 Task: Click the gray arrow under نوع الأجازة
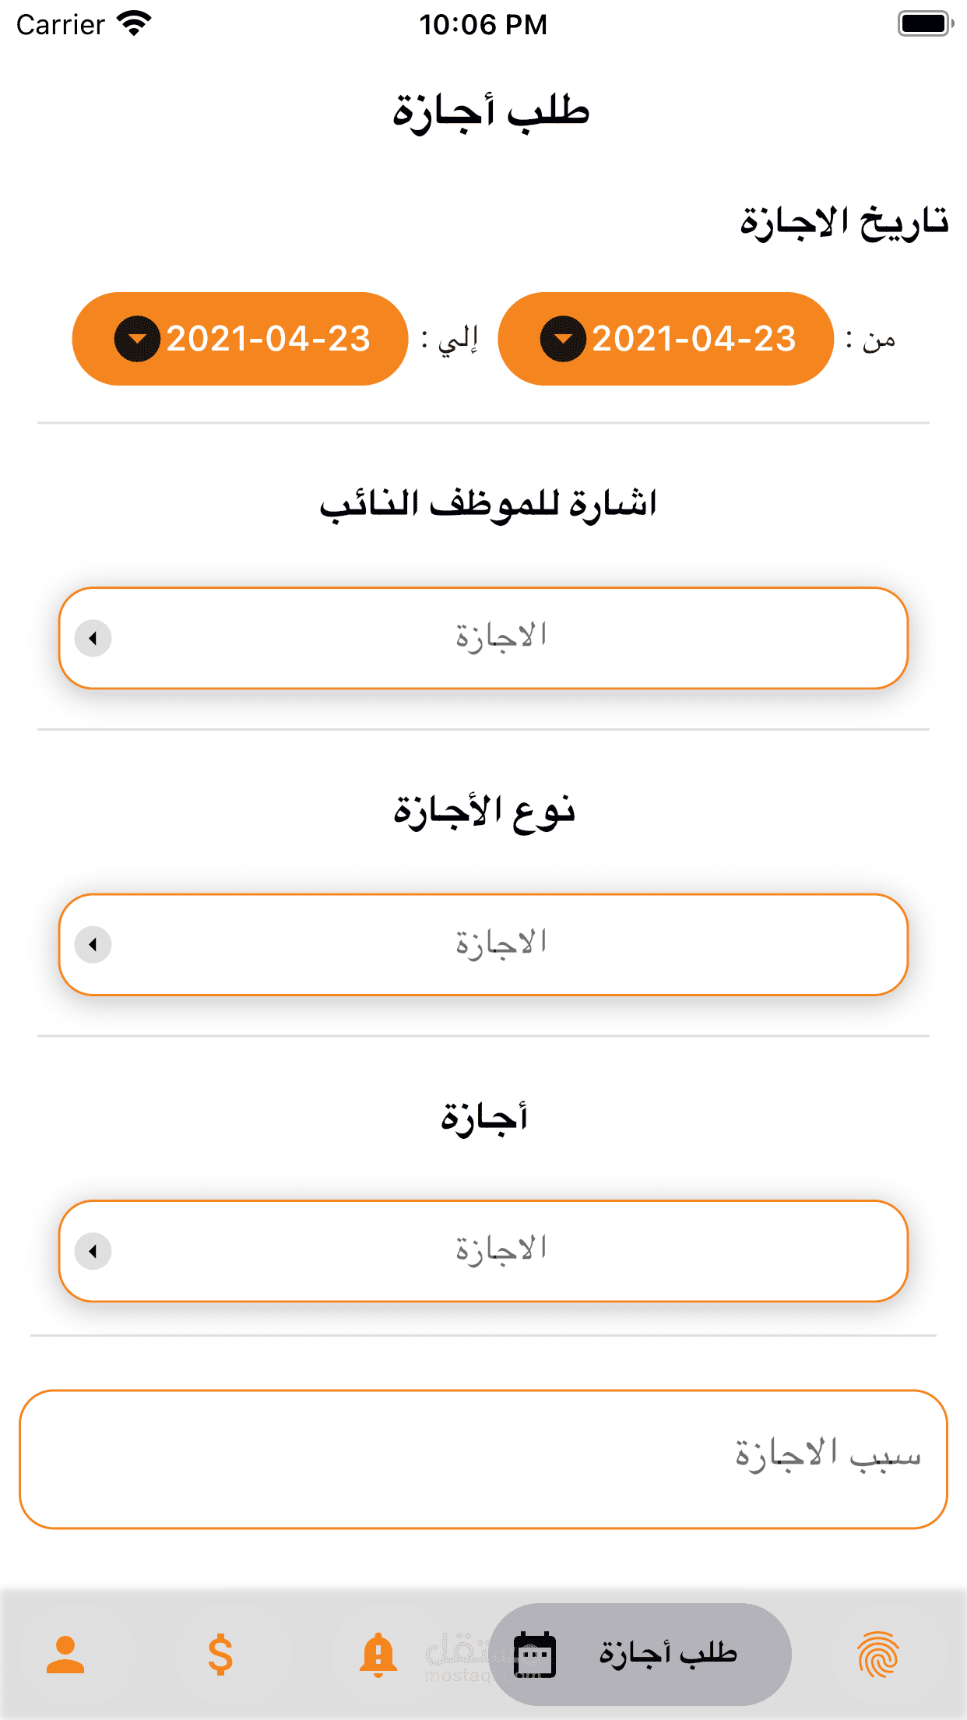point(93,945)
